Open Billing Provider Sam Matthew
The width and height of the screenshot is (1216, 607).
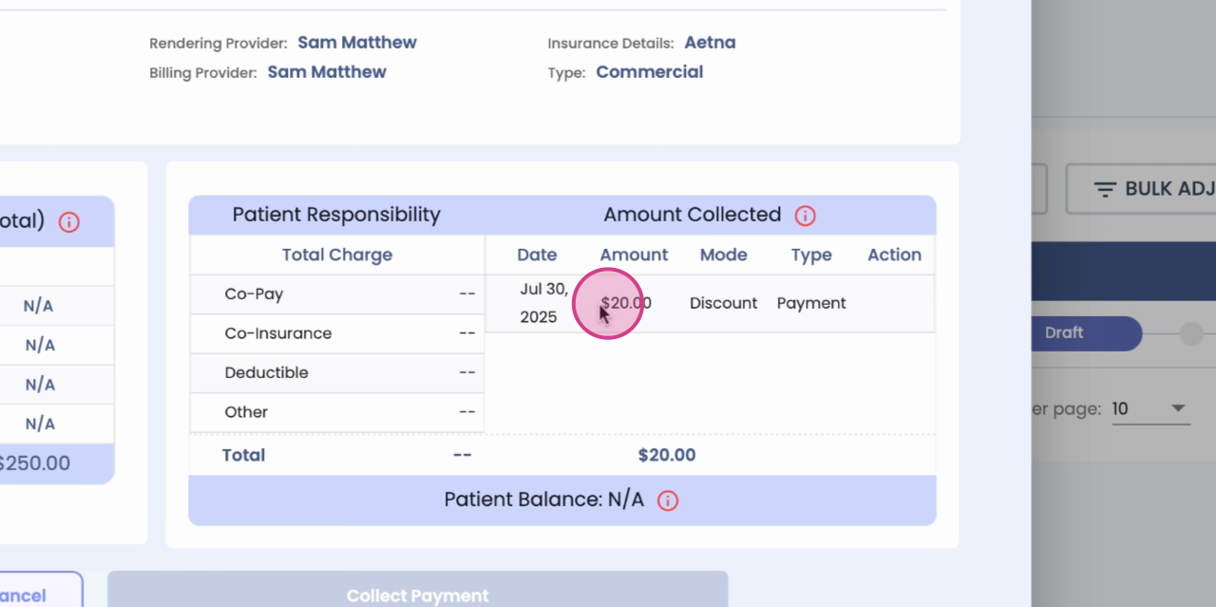pyautogui.click(x=326, y=72)
